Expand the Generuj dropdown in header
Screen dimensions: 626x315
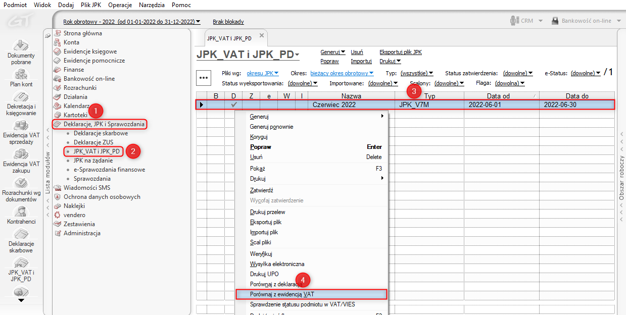tap(333, 52)
